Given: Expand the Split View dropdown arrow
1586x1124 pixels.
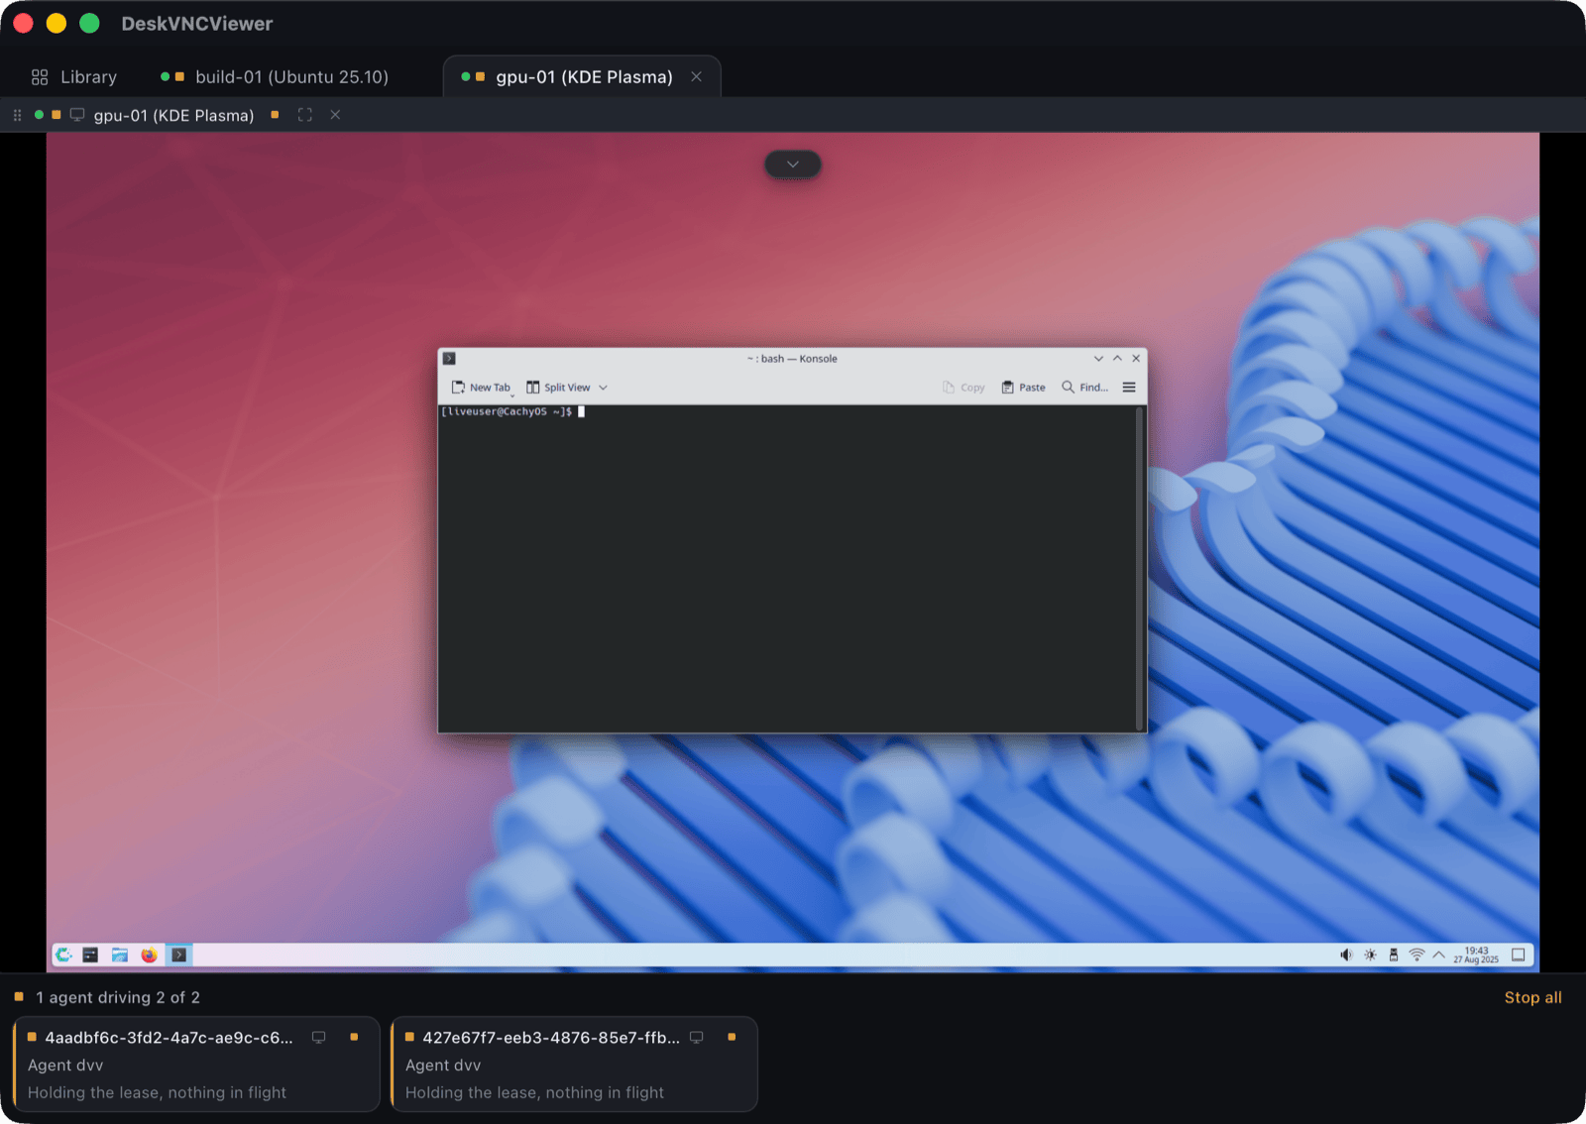Looking at the screenshot, I should [603, 388].
